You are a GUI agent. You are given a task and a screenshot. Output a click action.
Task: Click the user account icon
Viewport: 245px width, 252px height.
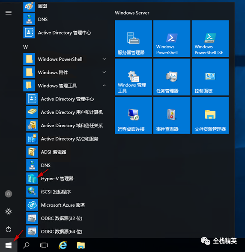[9, 194]
